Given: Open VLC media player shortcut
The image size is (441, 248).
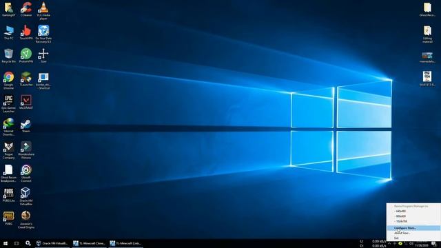Looking at the screenshot, I should 43,11.
